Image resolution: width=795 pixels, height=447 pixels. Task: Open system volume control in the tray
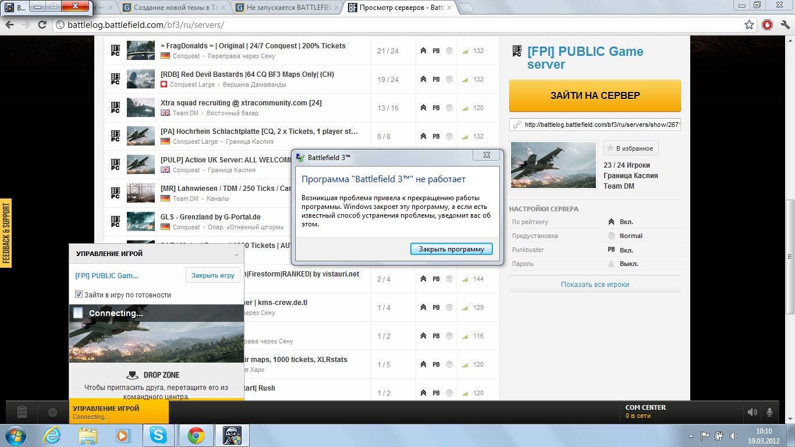[x=733, y=435]
